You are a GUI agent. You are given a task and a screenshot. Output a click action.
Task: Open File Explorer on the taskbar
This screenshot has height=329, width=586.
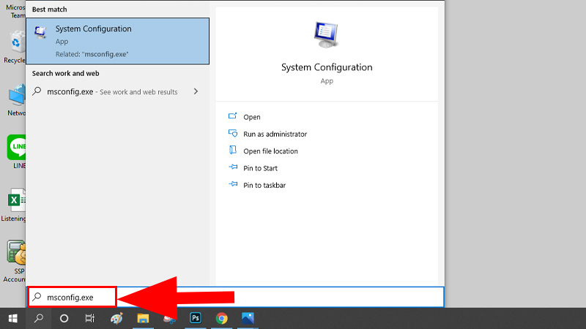[x=143, y=319]
